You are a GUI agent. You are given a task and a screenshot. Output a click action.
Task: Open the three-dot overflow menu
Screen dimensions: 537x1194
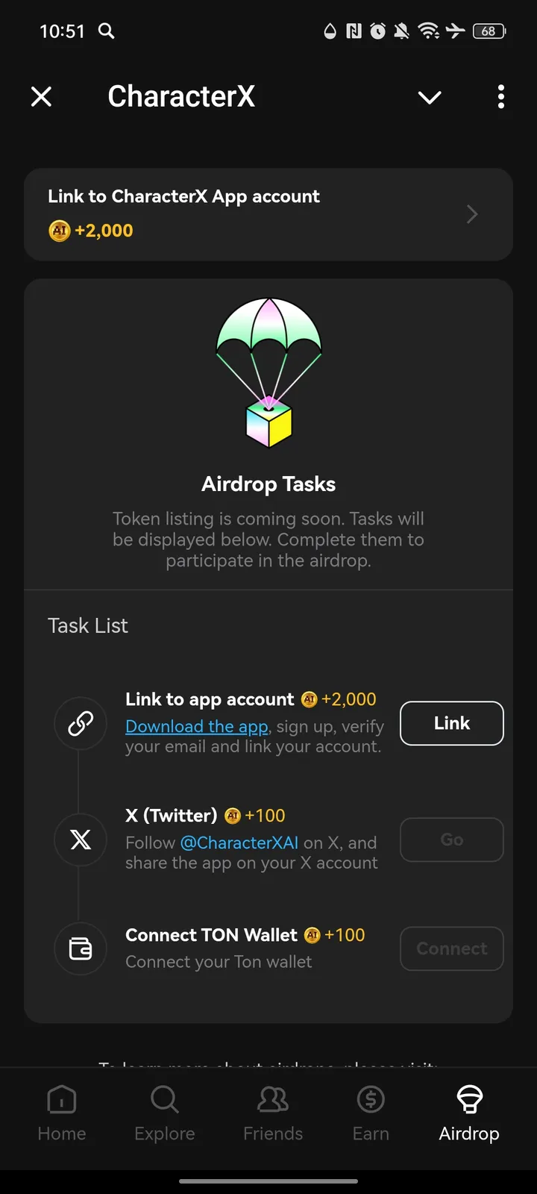(x=500, y=97)
